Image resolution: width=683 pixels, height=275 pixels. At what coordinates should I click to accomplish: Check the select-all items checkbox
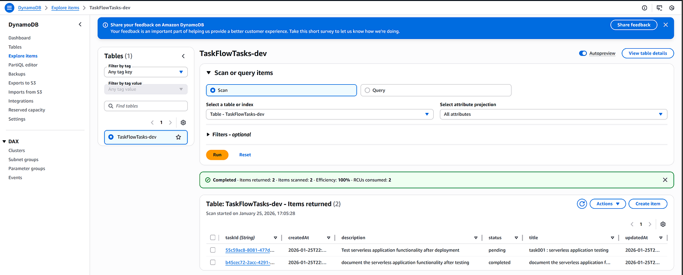click(x=213, y=238)
